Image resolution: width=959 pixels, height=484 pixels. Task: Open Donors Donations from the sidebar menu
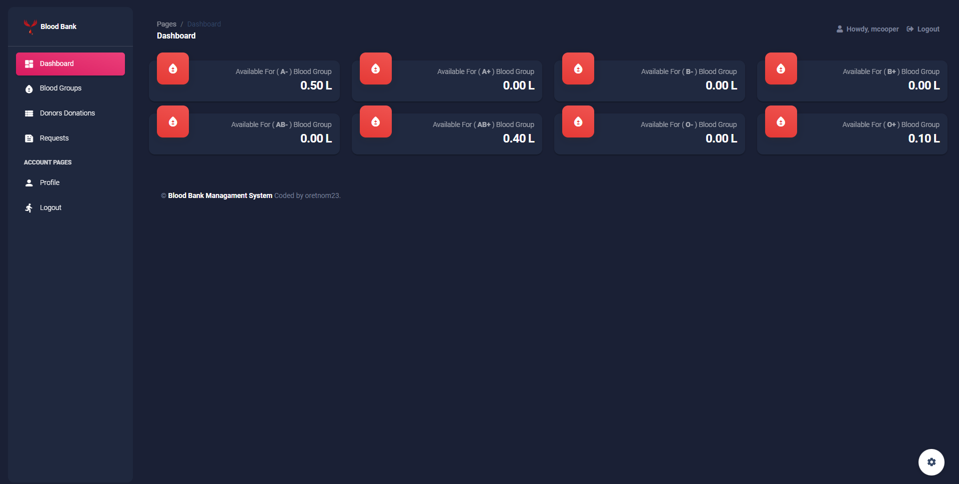[67, 113]
